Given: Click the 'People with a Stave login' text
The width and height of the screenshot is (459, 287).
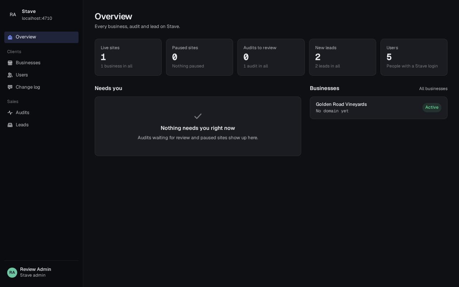Looking at the screenshot, I should [x=412, y=66].
